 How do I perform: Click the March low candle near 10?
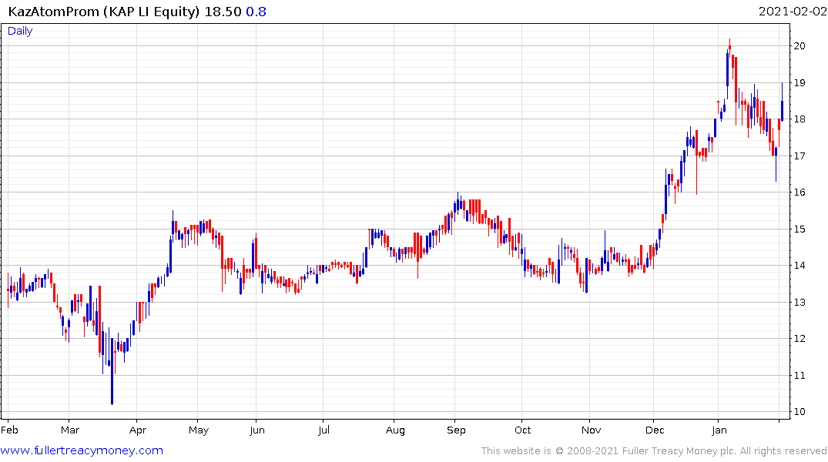point(112,371)
